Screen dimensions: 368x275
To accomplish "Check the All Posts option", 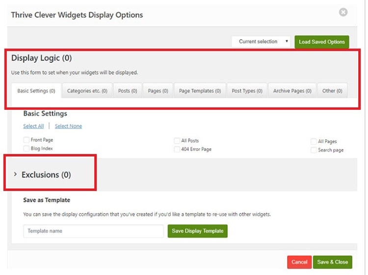I will pyautogui.click(x=177, y=141).
